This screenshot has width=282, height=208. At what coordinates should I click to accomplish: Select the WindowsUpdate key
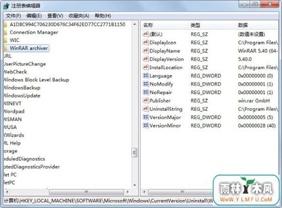(22, 96)
